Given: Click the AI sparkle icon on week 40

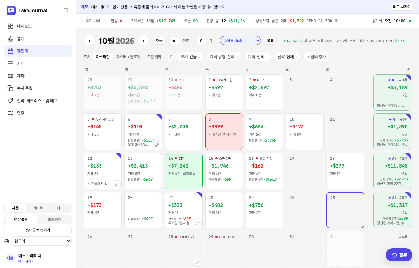Looking at the screenshot, I should [389, 80].
